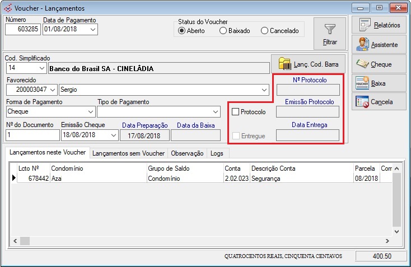Image resolution: width=411 pixels, height=267 pixels.
Task: Select the Baixado status option
Action: [223, 31]
